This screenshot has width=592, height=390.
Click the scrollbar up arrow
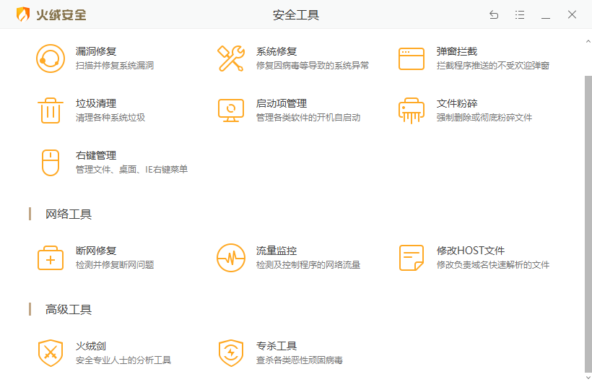click(588, 41)
